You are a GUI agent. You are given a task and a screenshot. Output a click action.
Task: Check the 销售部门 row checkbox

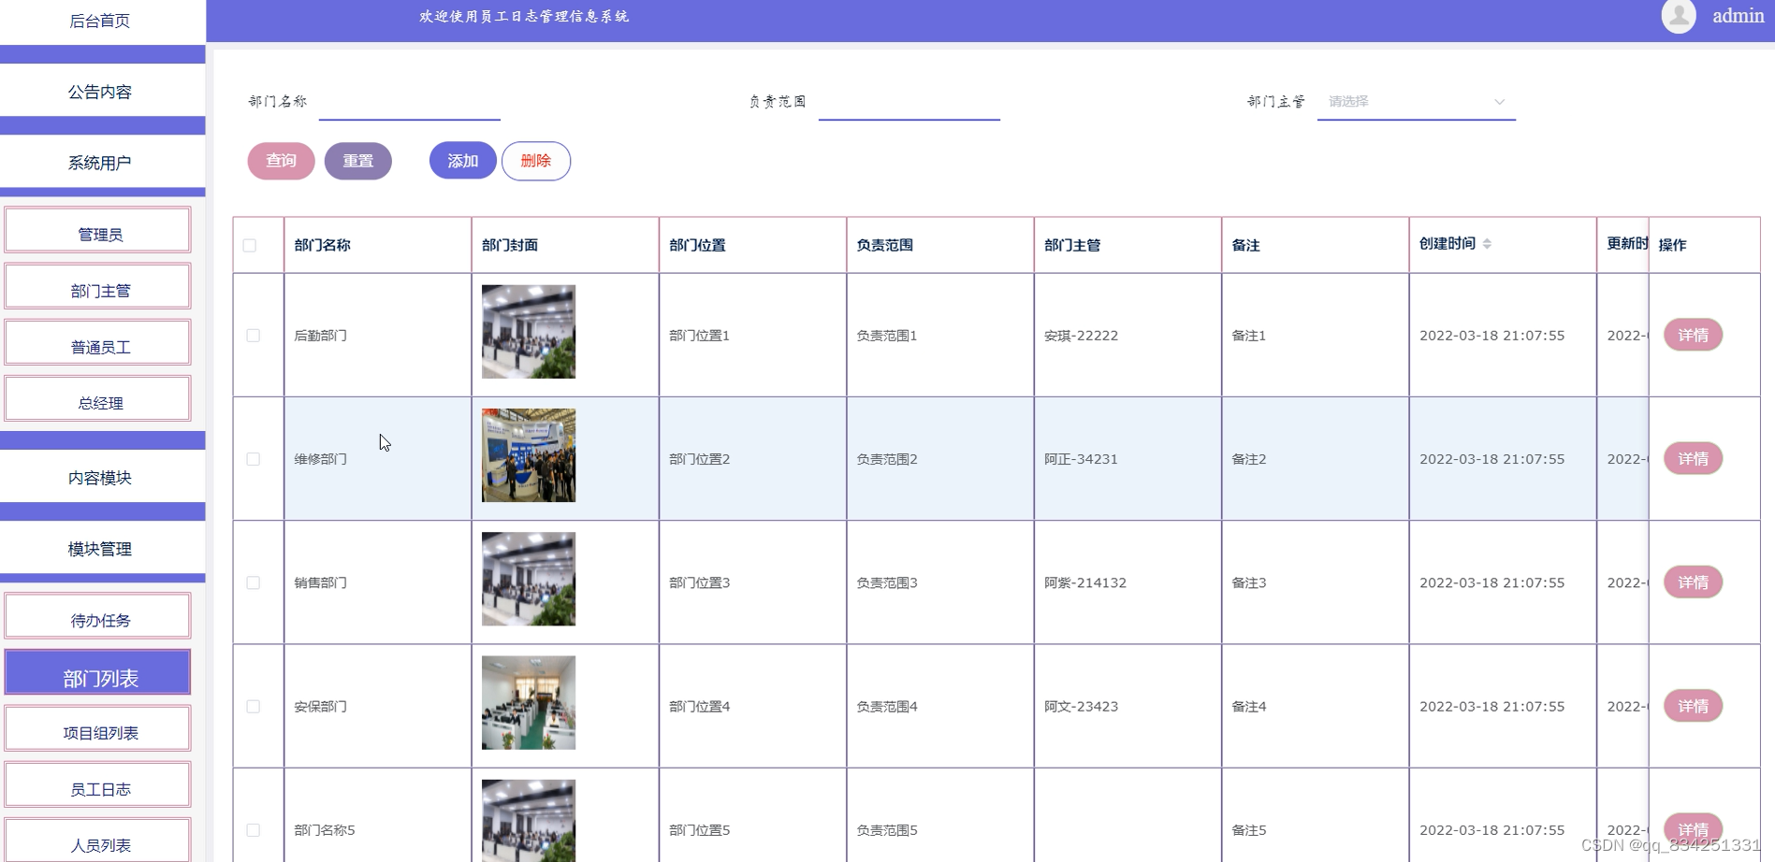pyautogui.click(x=253, y=582)
